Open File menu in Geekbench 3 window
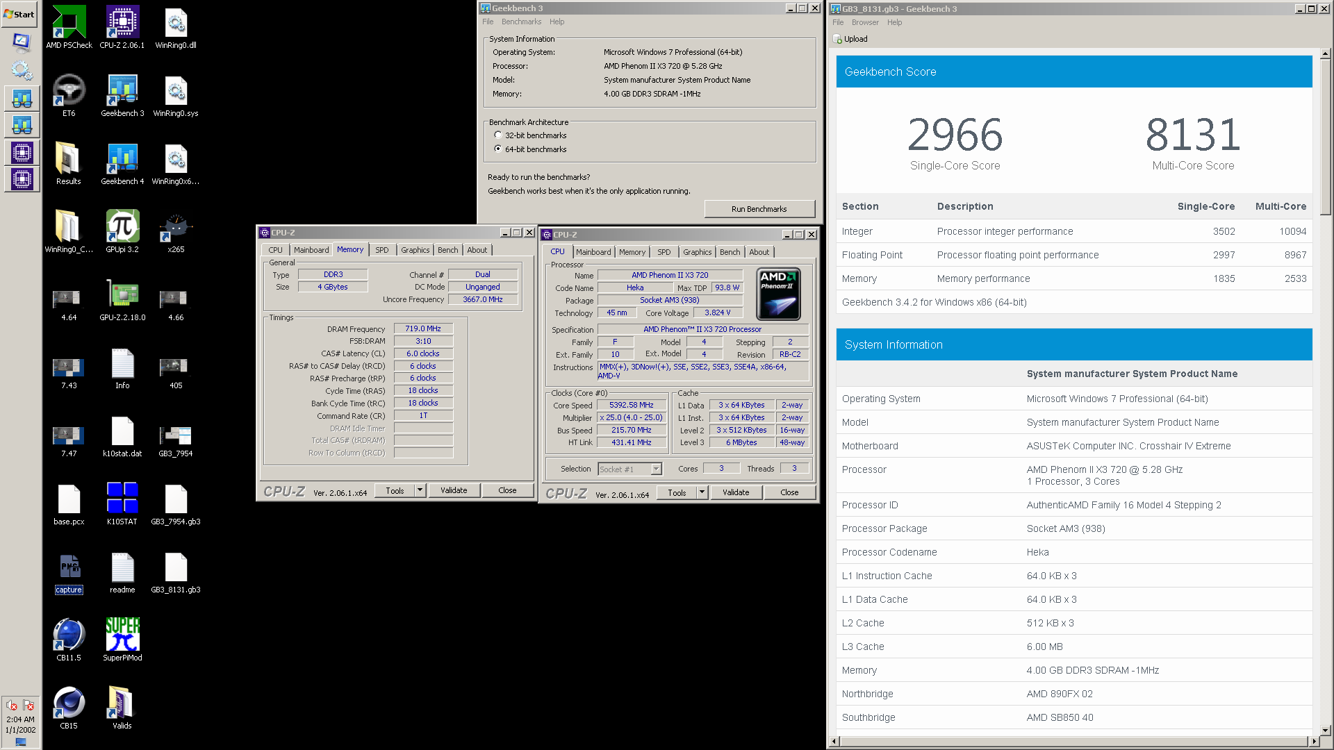Viewport: 1334px width, 750px height. (488, 22)
